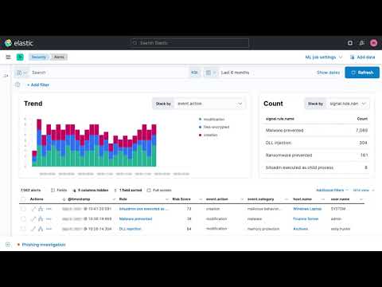Go to Security breadcrumb
382x287 pixels.
pos(39,57)
